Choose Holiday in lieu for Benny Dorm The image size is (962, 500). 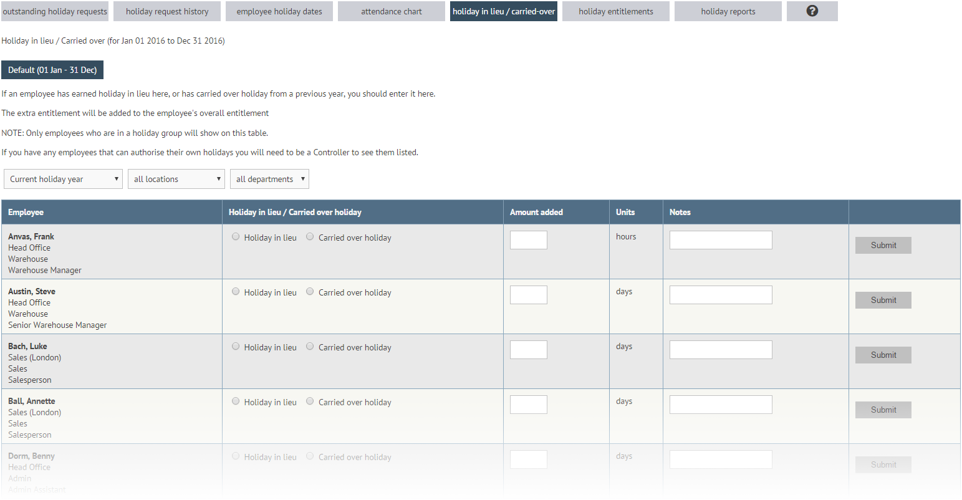[236, 456]
